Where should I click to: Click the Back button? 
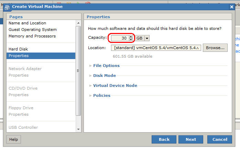[x=164, y=139]
